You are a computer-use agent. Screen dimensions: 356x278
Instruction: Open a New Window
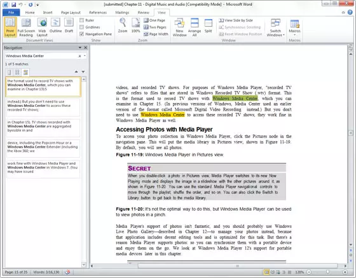[x=179, y=27]
